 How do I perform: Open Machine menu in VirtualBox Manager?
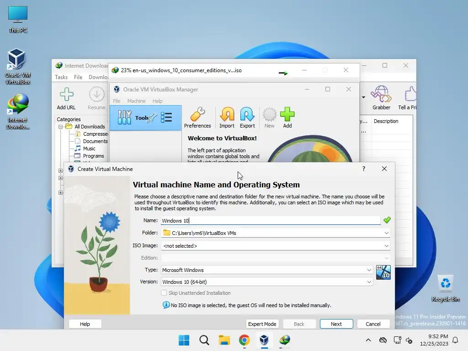tap(136, 101)
